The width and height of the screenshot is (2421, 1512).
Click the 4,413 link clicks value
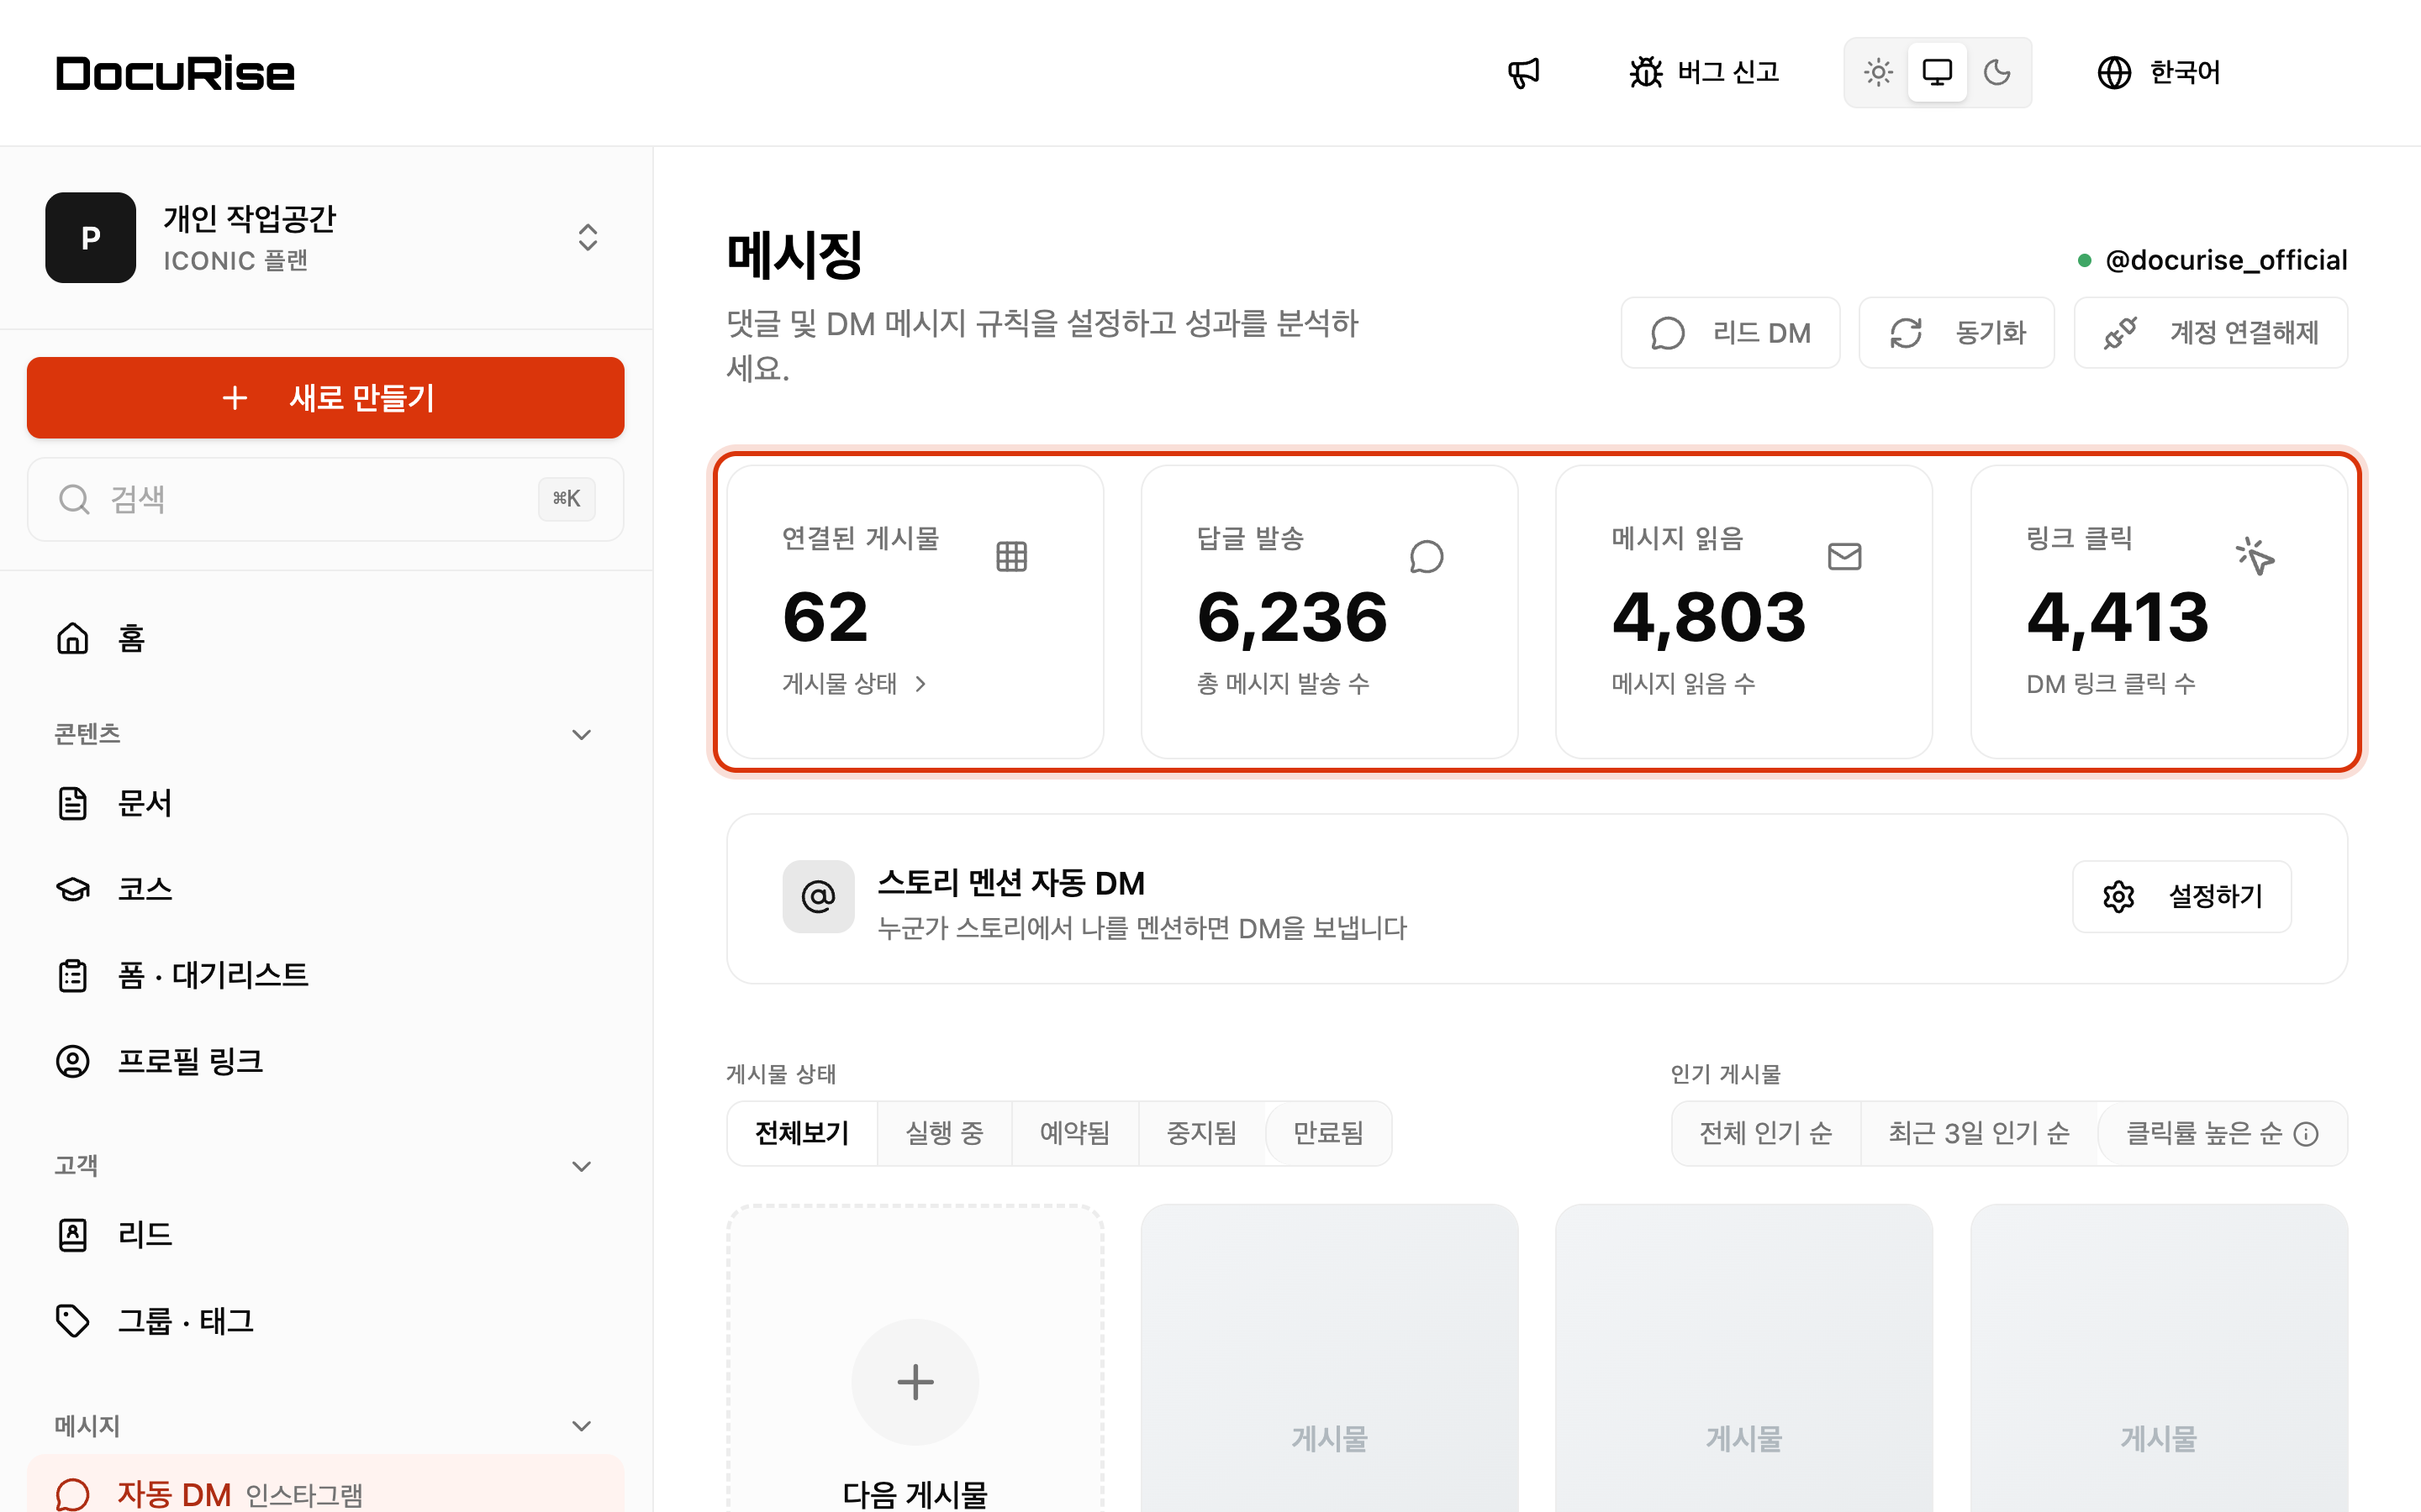pos(2117,617)
